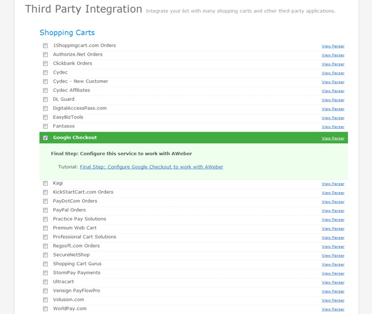Select the EasyBizTools checkbox

pyautogui.click(x=45, y=118)
